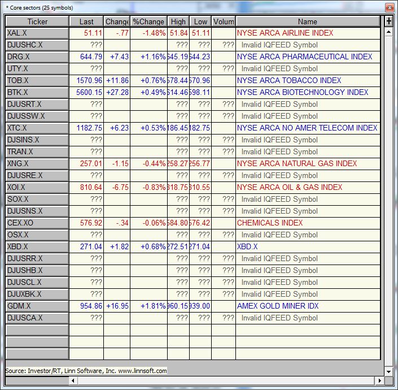Click the -1.48% change cell
Viewport: 398px width, 390px height.
(x=148, y=33)
